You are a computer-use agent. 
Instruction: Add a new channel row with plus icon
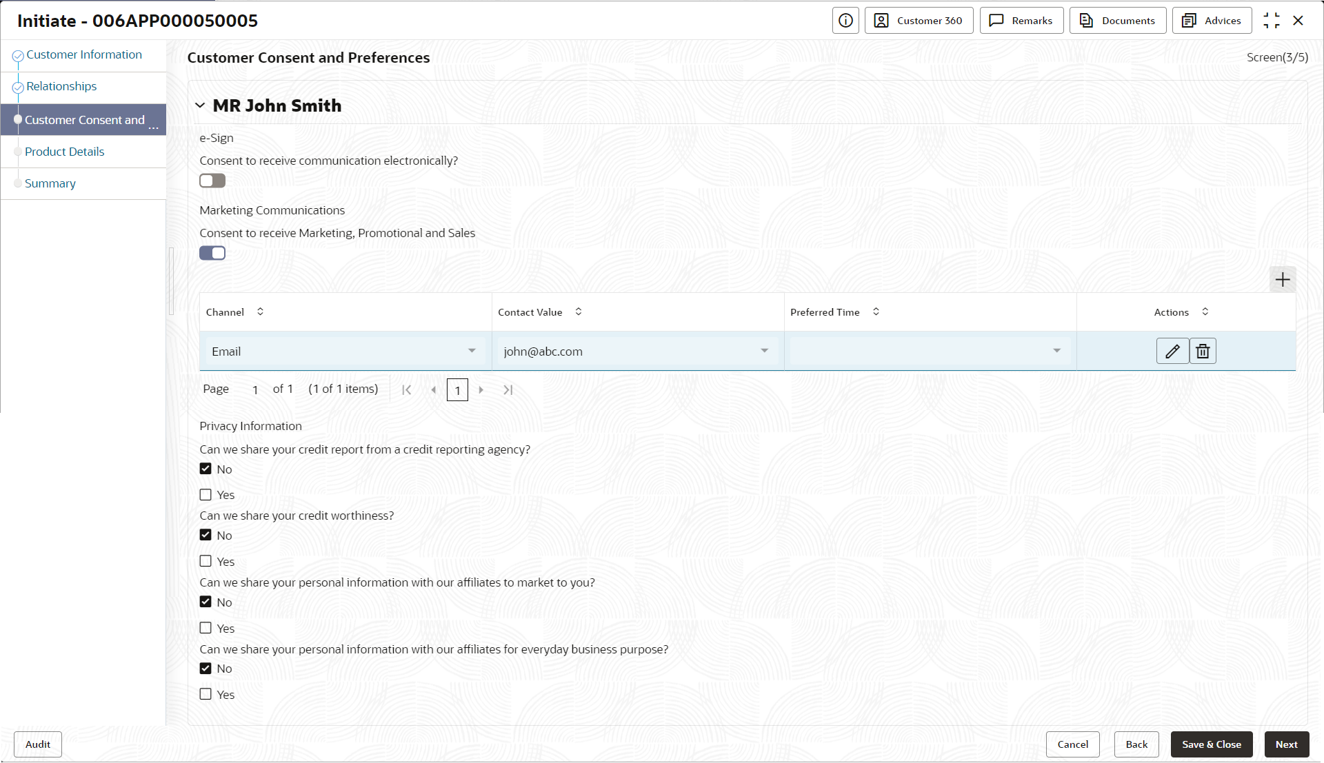tap(1283, 280)
